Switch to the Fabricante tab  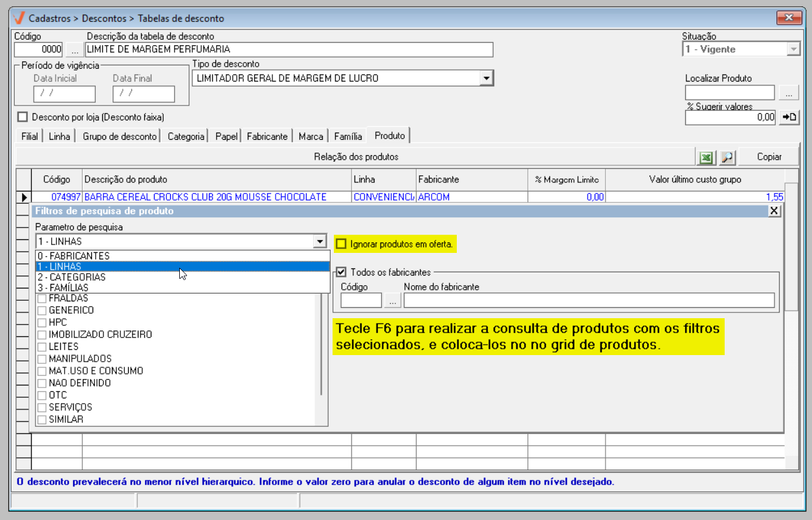[x=267, y=136]
